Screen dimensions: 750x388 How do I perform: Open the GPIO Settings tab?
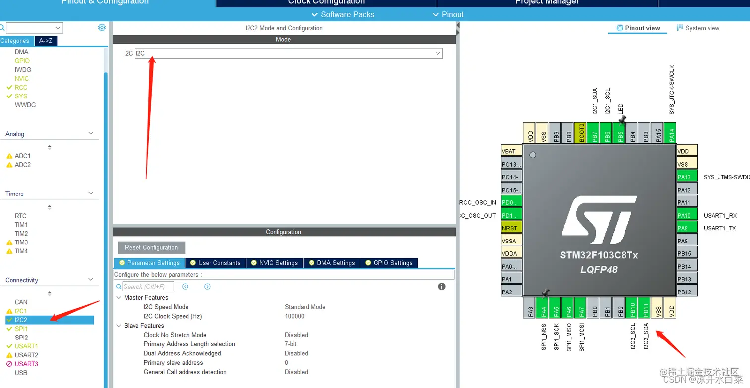(389, 263)
